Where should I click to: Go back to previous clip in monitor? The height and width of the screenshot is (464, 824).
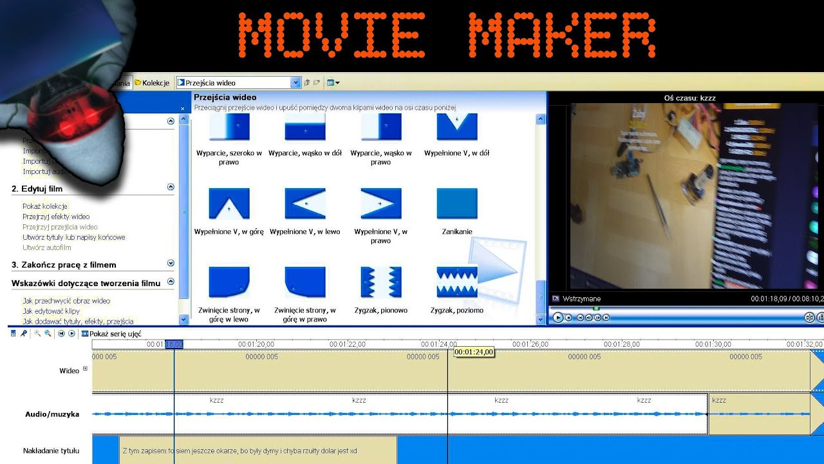click(580, 318)
